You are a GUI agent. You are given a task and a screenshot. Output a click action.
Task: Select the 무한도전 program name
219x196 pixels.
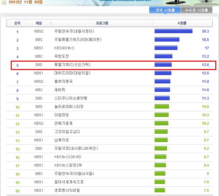click(61, 56)
